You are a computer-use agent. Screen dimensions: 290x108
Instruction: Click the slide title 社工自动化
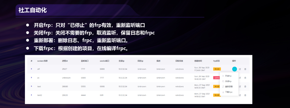point(33,10)
